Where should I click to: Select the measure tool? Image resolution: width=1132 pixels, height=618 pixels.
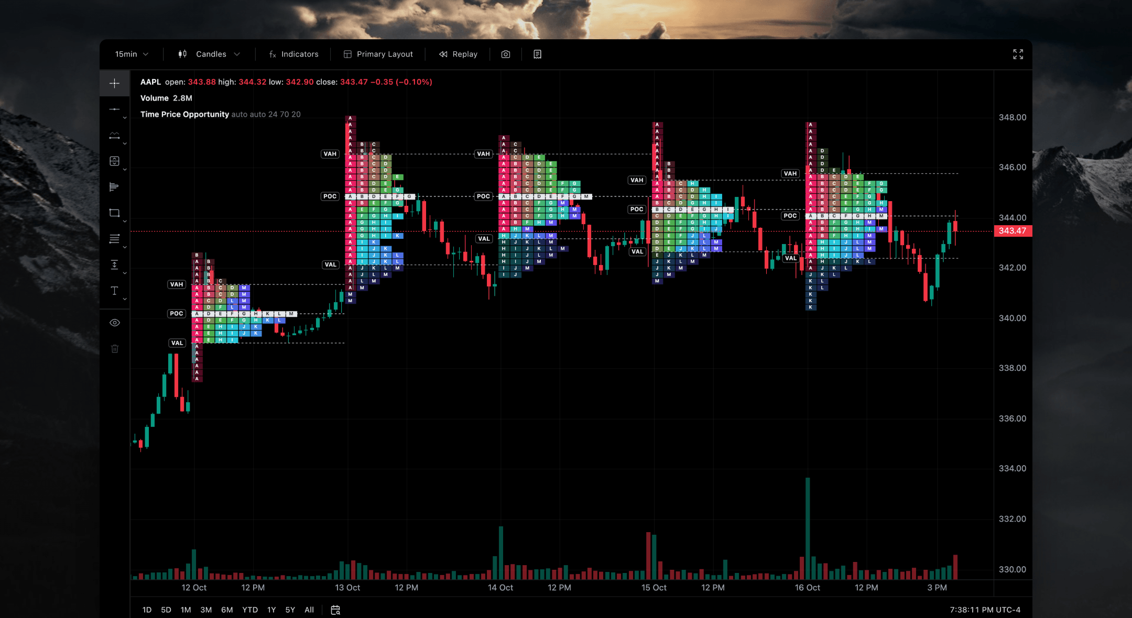pyautogui.click(x=114, y=264)
